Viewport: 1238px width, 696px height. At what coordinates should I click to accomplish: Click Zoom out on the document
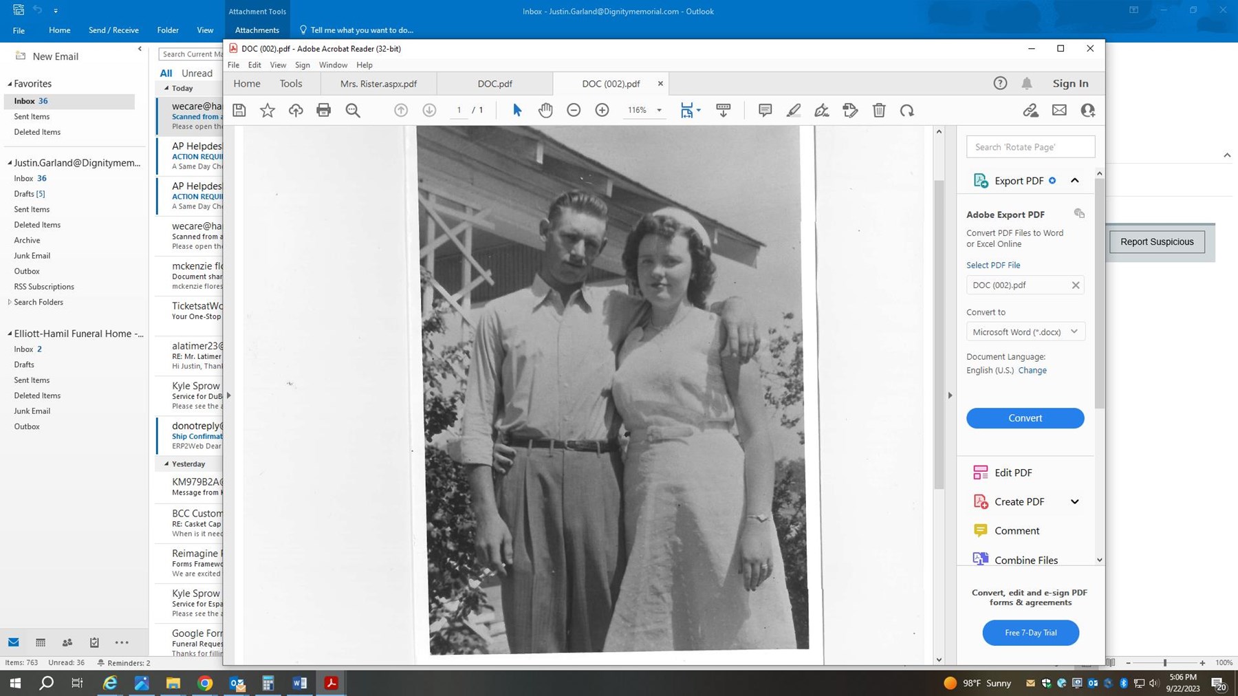click(574, 110)
